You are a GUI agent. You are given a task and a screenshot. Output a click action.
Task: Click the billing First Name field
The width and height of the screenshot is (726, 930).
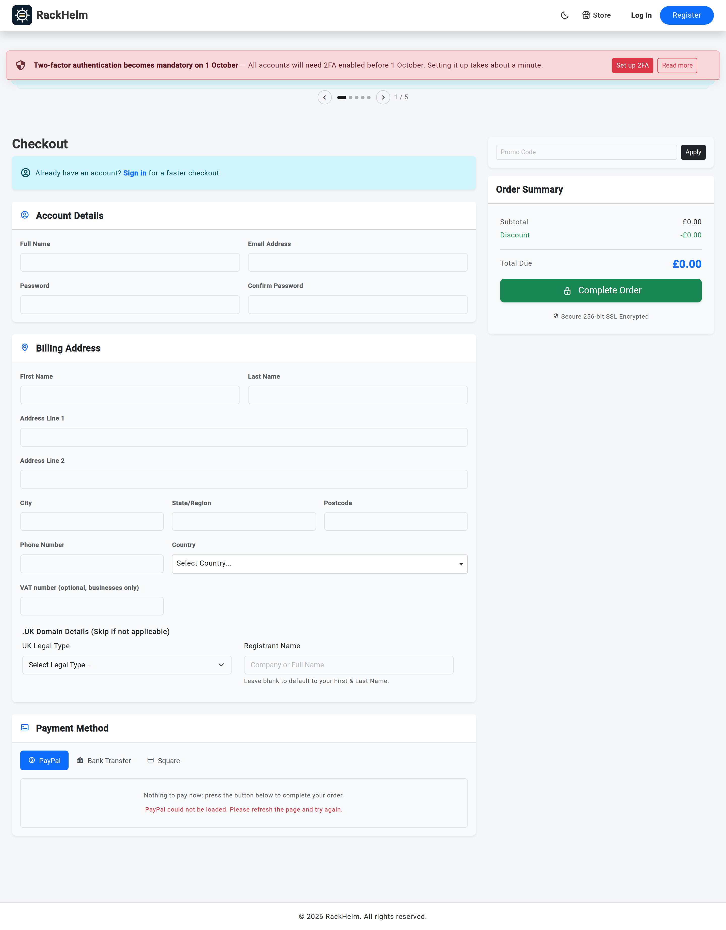(x=130, y=395)
